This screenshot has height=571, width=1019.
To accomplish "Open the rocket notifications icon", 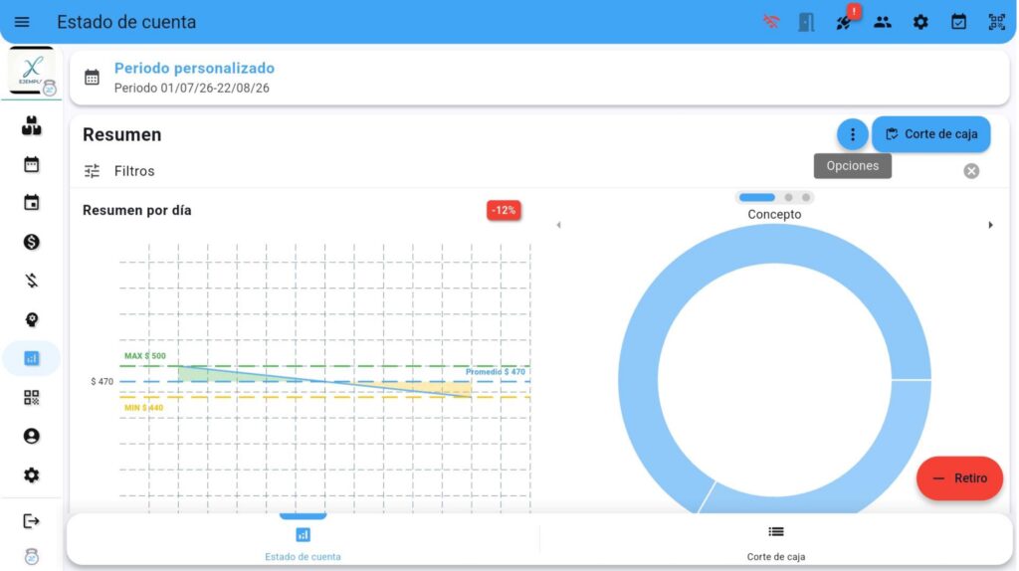I will pyautogui.click(x=844, y=23).
